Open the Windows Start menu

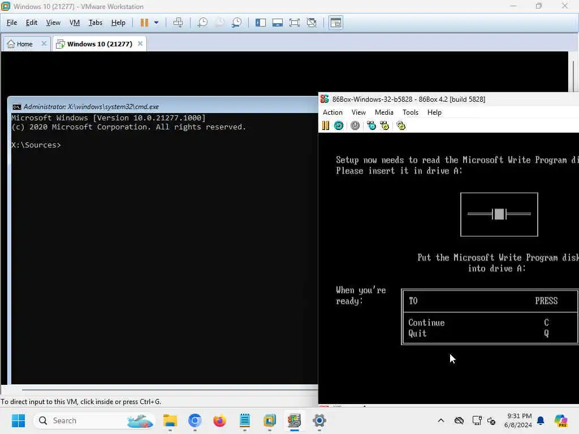pos(18,420)
